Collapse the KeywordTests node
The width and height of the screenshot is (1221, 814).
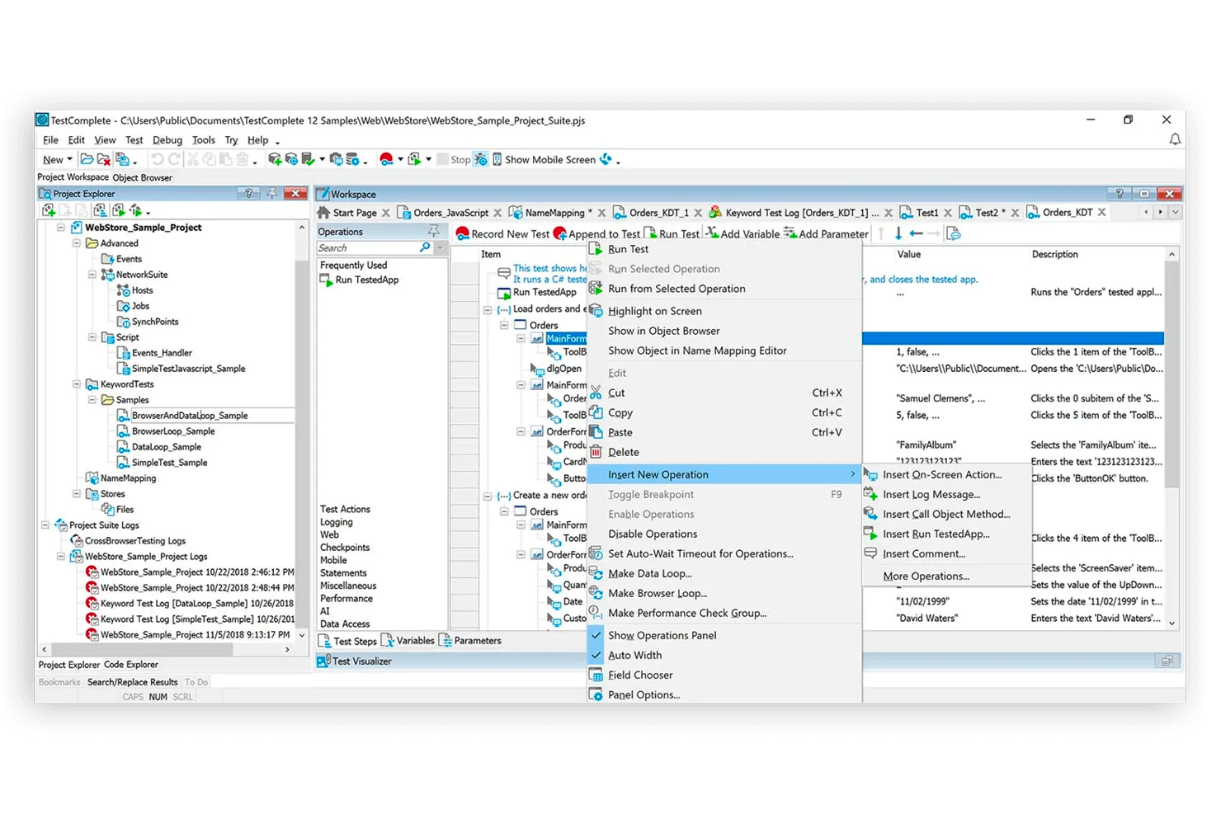(77, 384)
